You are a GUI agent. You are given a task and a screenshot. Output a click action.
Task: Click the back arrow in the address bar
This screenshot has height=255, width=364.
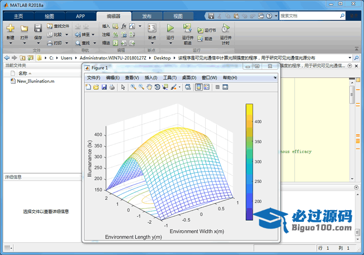click(7, 58)
